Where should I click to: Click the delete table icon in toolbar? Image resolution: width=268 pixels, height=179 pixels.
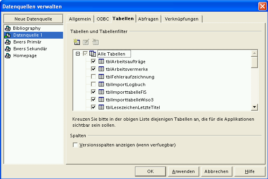pos(95,42)
